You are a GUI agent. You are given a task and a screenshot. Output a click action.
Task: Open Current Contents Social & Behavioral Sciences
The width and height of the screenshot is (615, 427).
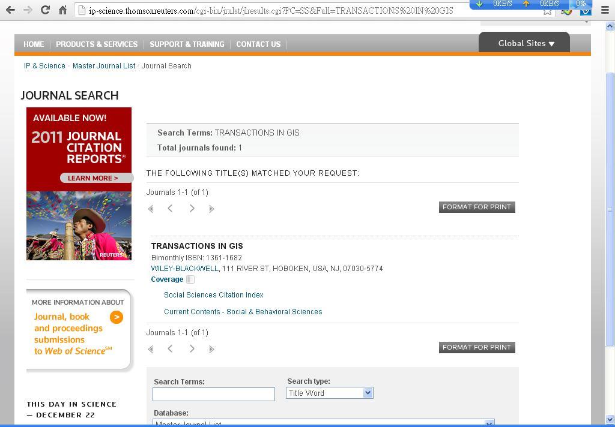point(243,312)
